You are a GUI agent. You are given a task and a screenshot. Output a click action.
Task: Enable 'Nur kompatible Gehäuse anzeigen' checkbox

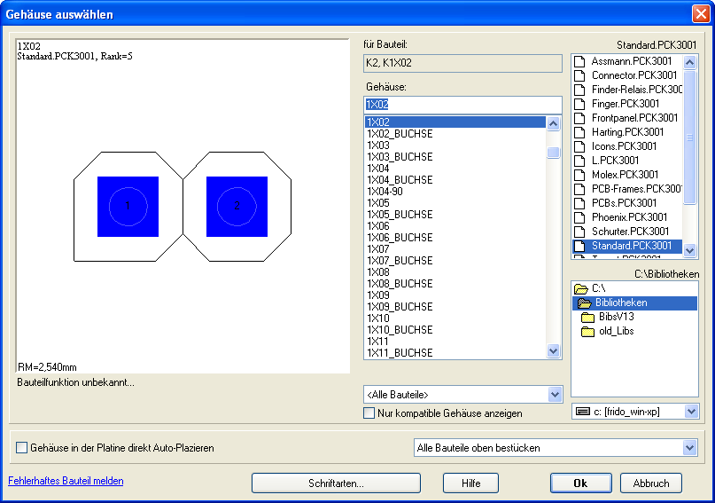pos(369,413)
